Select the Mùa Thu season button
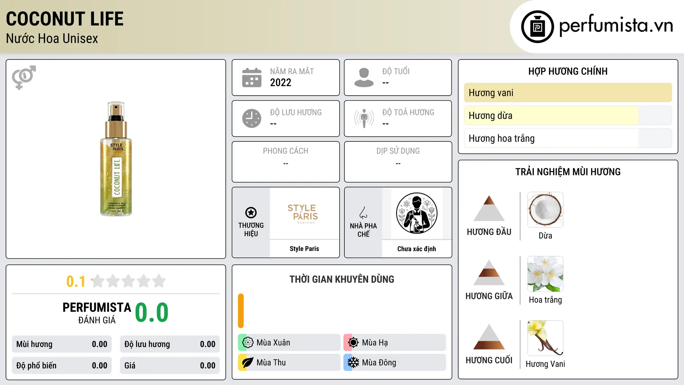This screenshot has height=385, width=684. coord(289,363)
